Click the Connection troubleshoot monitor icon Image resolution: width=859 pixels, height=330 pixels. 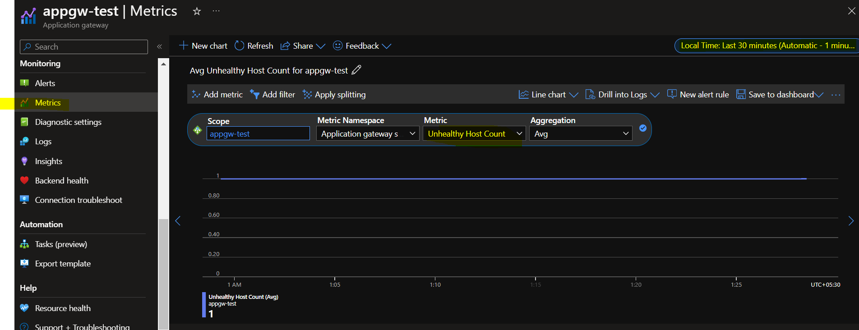click(x=24, y=200)
